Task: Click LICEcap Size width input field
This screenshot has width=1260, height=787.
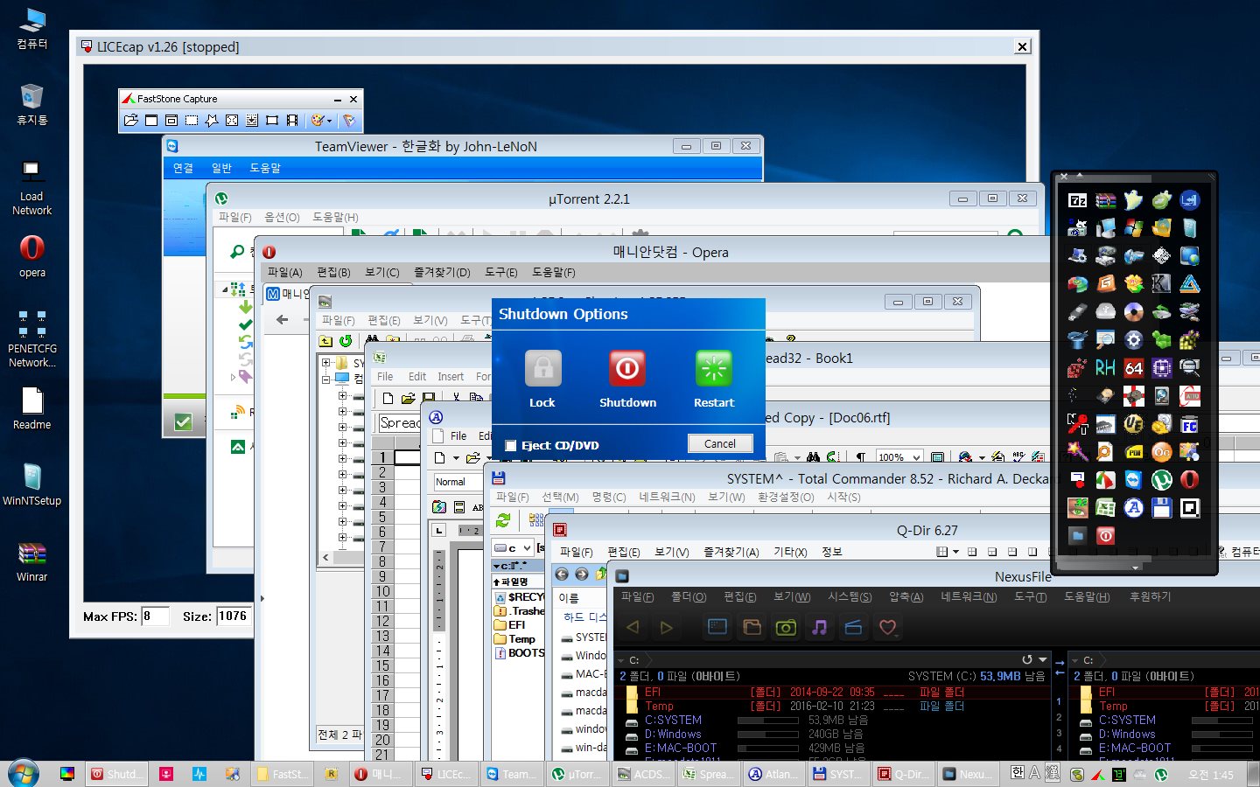Action: tap(234, 616)
